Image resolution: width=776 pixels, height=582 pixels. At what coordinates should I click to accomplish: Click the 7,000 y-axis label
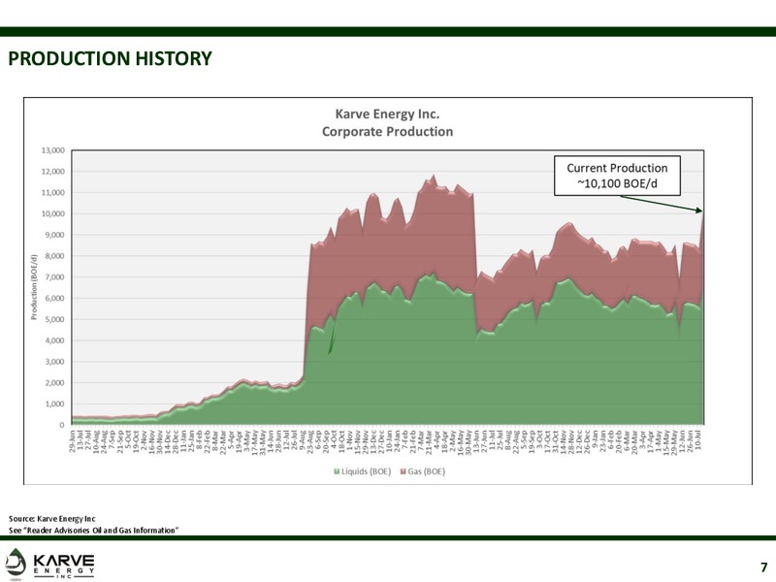pyautogui.click(x=54, y=277)
